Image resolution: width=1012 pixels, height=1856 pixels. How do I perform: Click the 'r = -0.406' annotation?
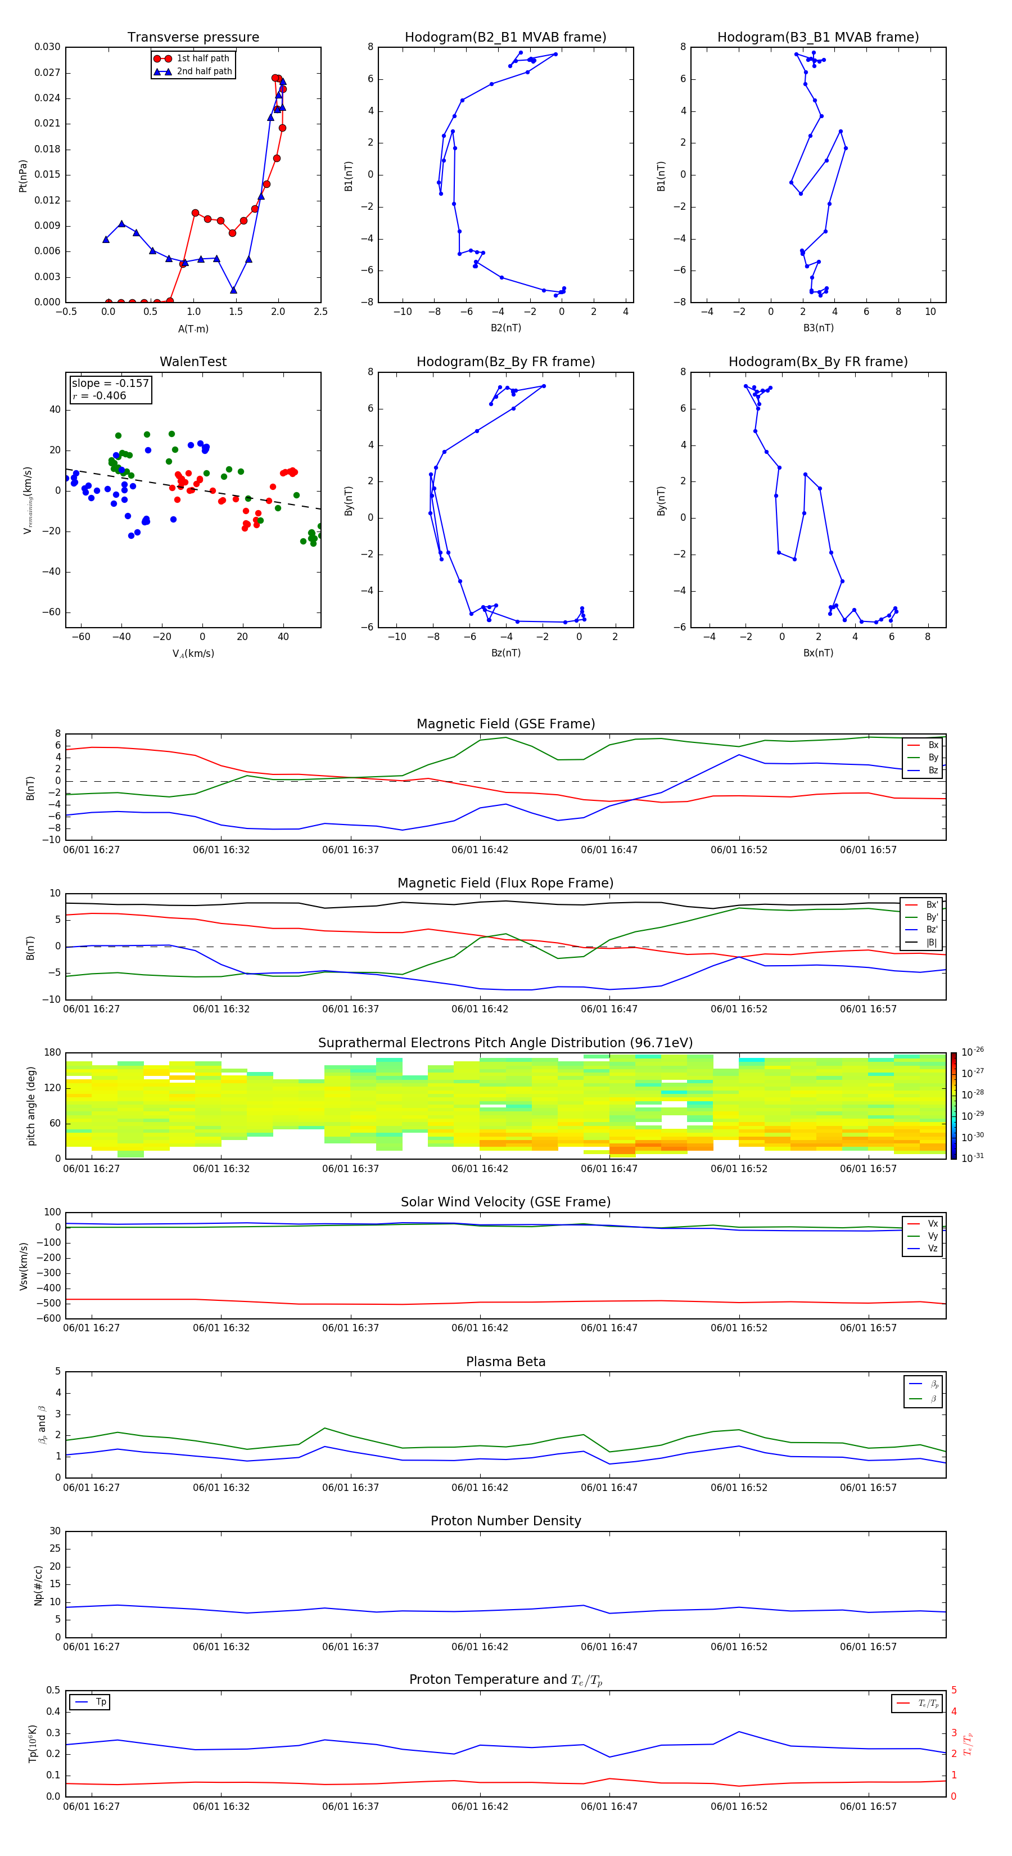click(x=100, y=395)
